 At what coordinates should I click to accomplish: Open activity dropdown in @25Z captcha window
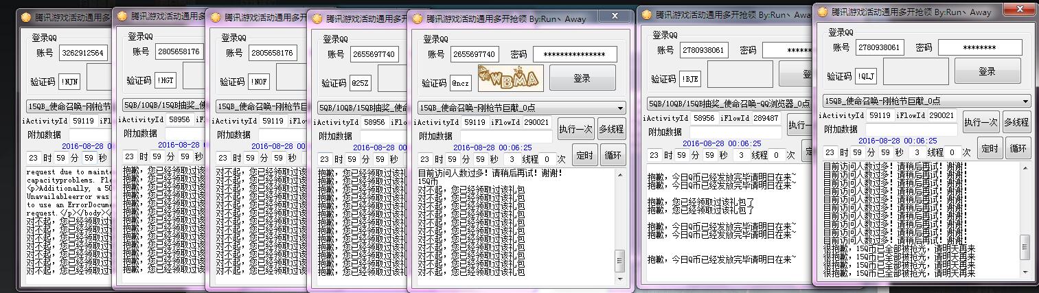[362, 107]
